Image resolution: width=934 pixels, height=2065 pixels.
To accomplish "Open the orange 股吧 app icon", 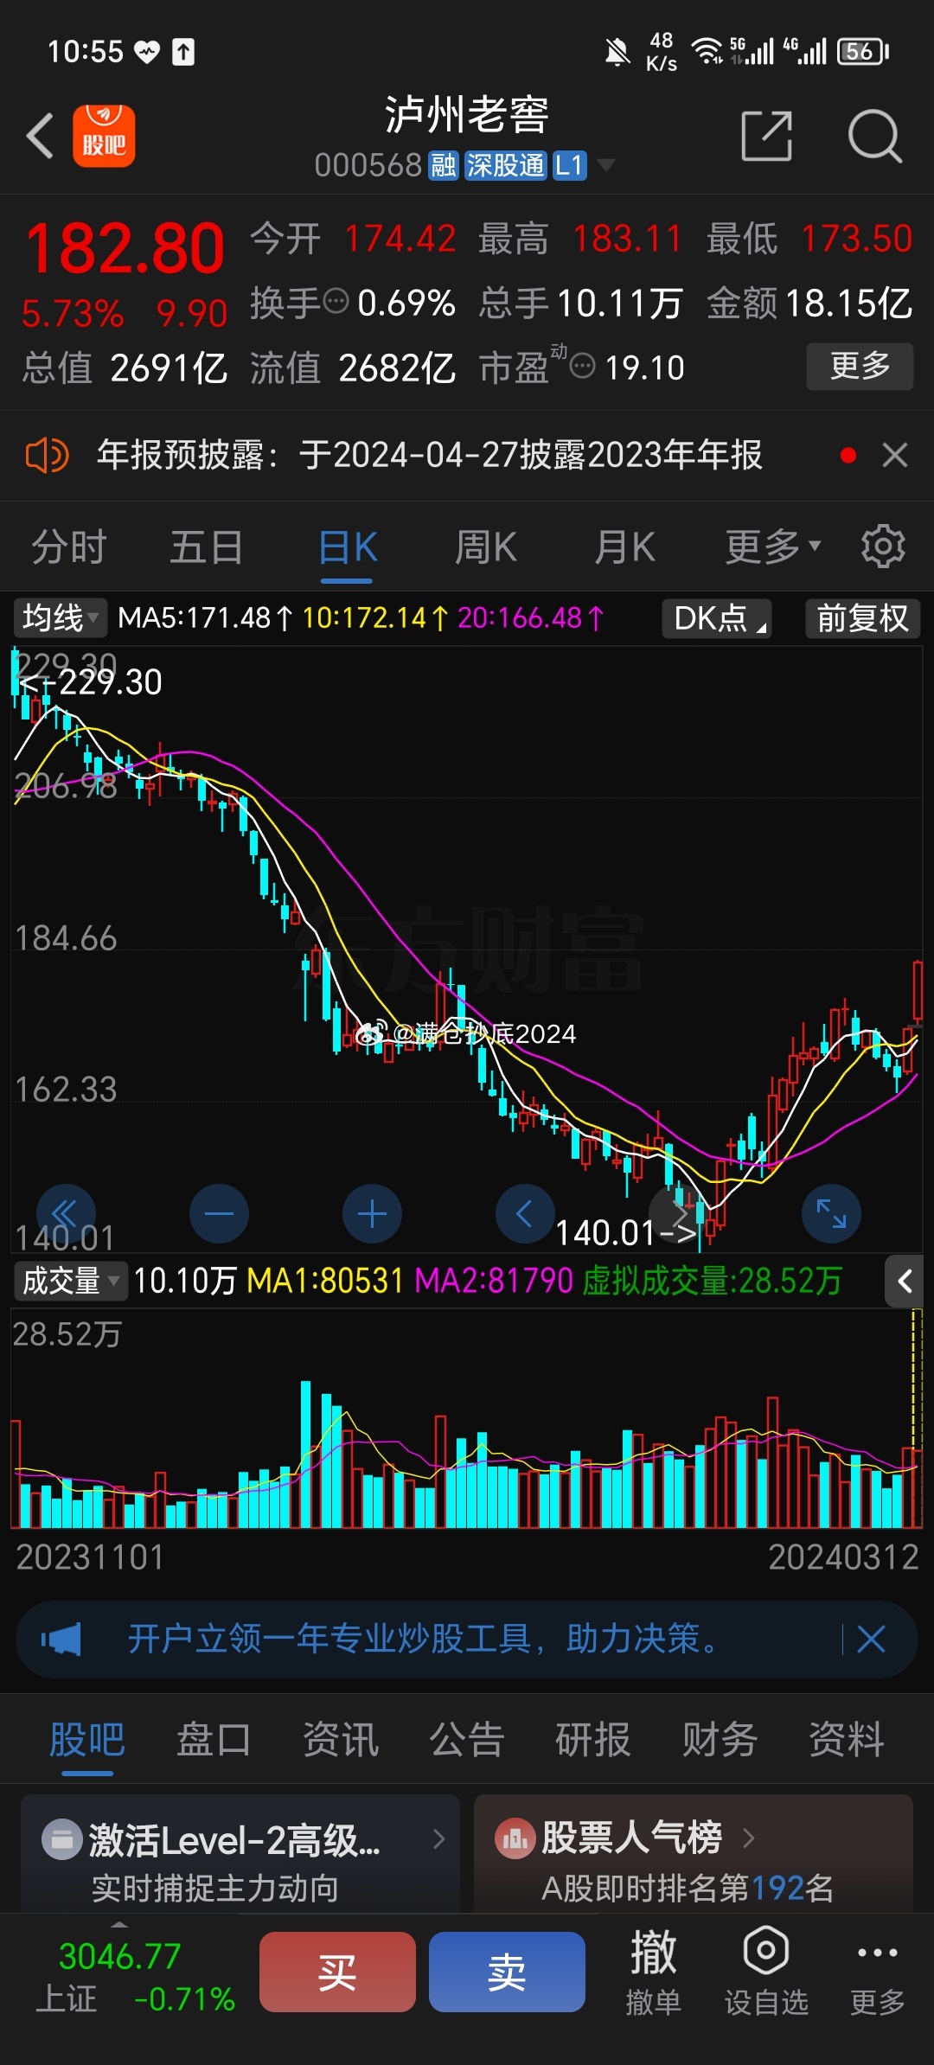I will pos(104,136).
